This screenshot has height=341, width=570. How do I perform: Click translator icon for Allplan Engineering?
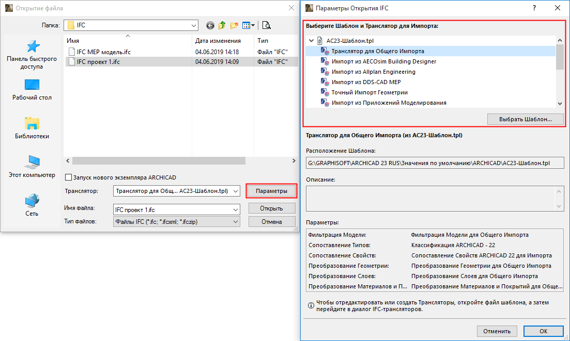pyautogui.click(x=325, y=72)
